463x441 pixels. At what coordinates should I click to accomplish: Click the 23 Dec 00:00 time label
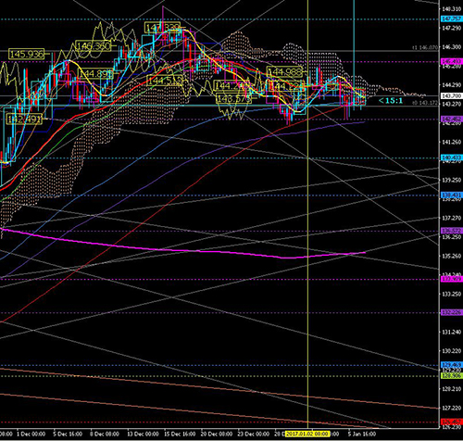(254, 434)
